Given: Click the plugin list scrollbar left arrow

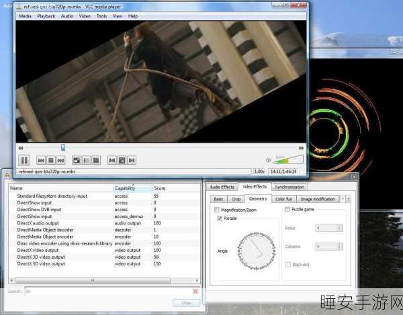Looking at the screenshot, I should tap(11, 280).
